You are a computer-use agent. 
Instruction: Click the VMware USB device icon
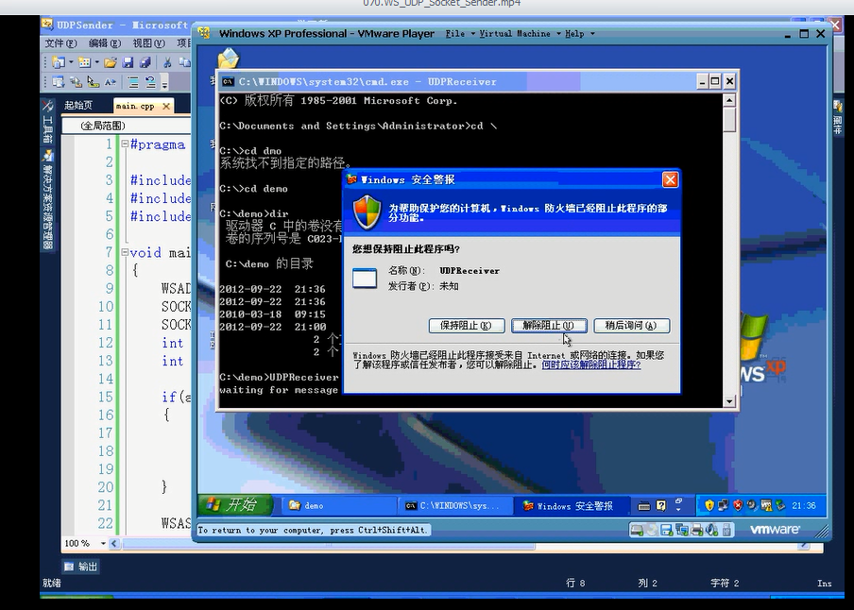726,530
